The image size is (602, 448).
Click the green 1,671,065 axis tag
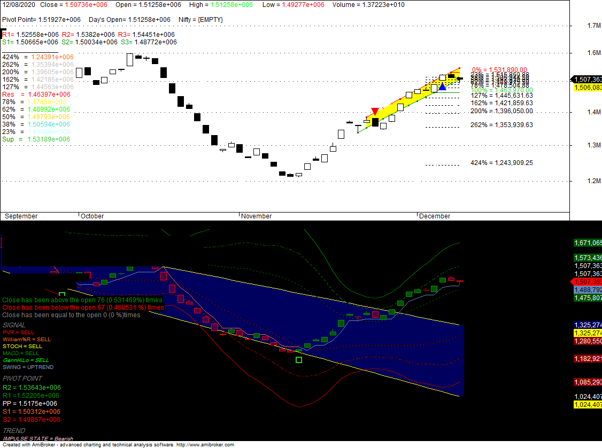(x=588, y=243)
